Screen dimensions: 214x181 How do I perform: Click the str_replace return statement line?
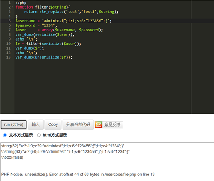[71, 12]
